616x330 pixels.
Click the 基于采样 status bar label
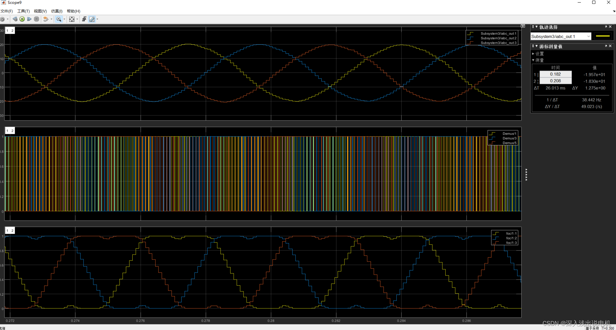pyautogui.click(x=592, y=328)
